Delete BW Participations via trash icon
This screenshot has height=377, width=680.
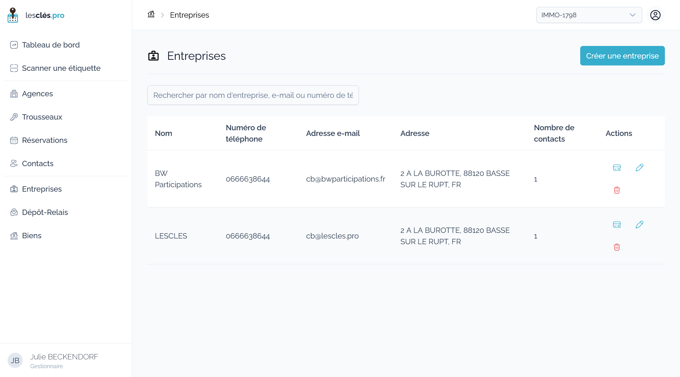617,190
